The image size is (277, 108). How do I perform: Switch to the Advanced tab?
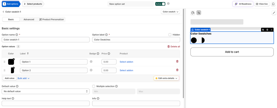(x=29, y=19)
